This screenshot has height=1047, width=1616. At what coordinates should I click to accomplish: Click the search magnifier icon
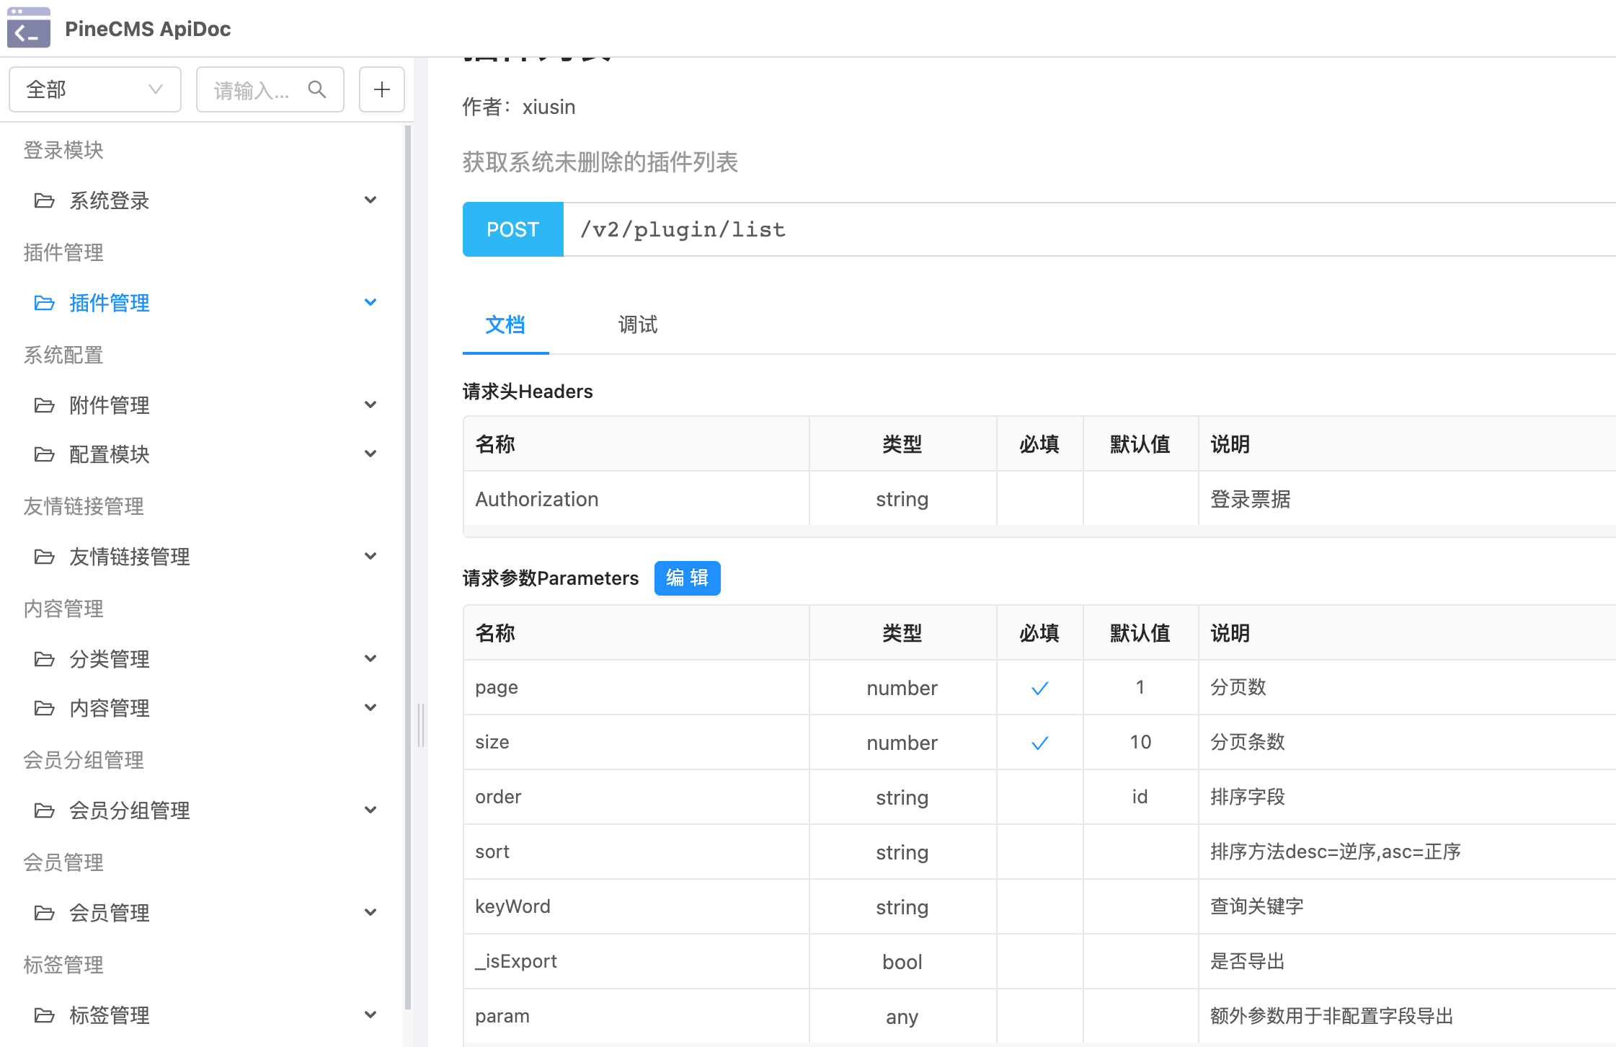pyautogui.click(x=317, y=89)
